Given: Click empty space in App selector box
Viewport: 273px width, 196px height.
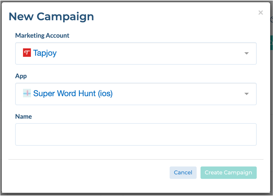Looking at the screenshot, I should (x=175, y=94).
